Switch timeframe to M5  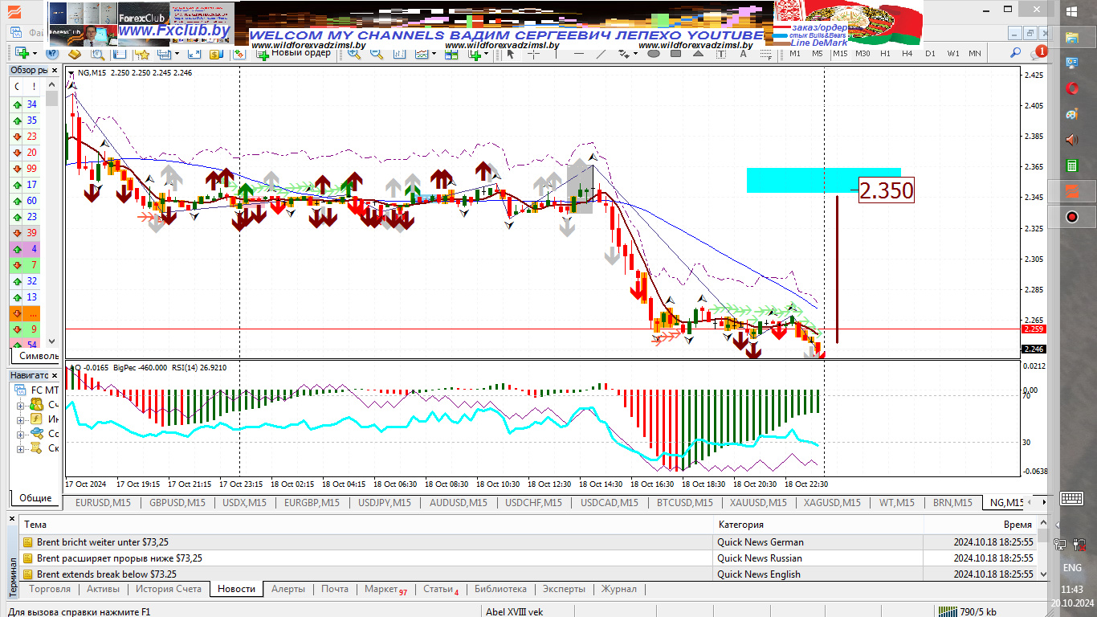coord(818,53)
